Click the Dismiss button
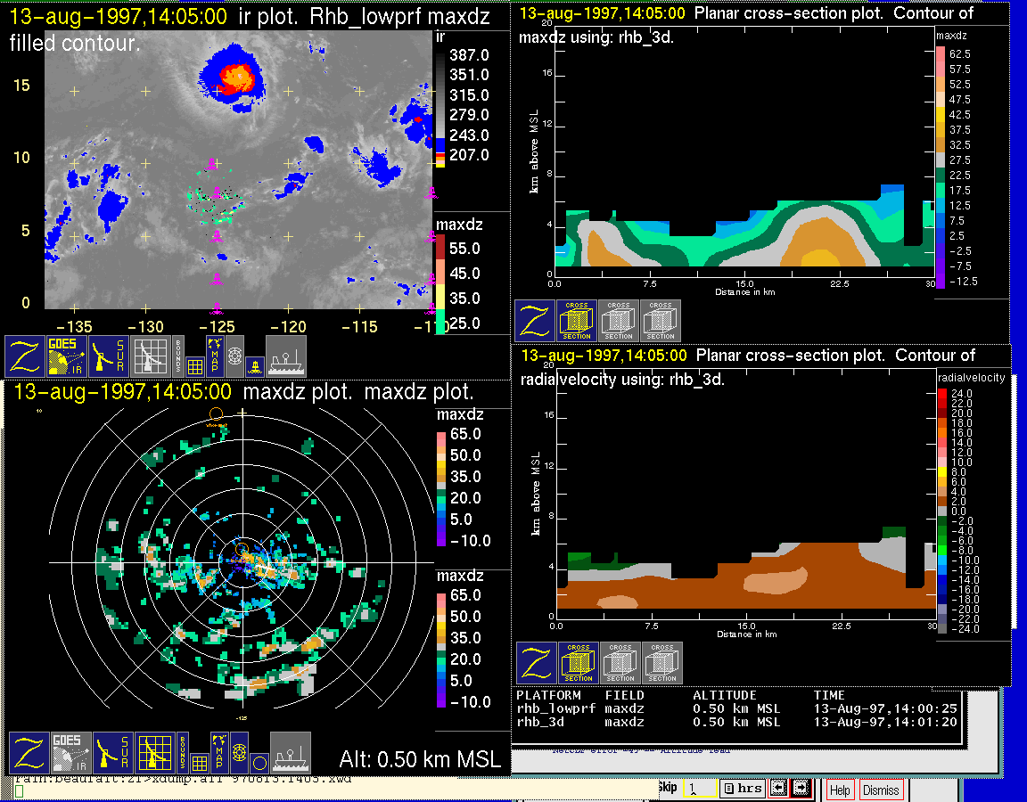The width and height of the screenshot is (1027, 802). pyautogui.click(x=881, y=790)
